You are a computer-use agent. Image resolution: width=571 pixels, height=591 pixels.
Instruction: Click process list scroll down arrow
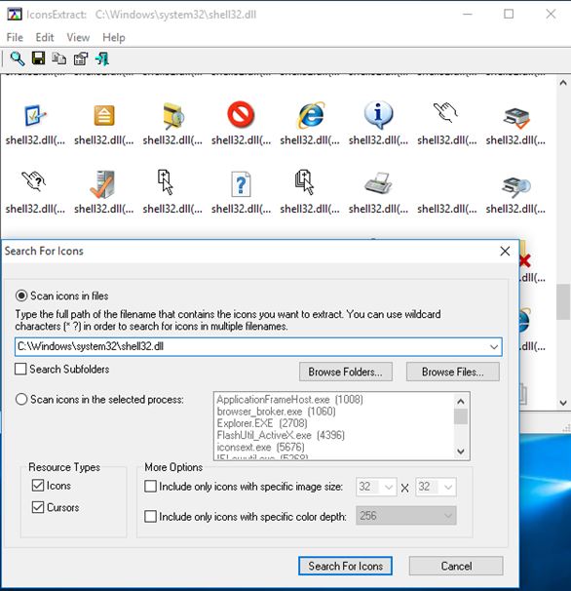point(461,452)
